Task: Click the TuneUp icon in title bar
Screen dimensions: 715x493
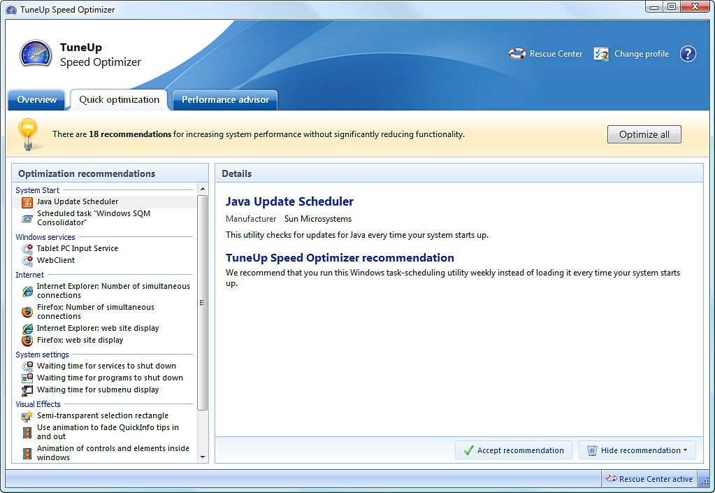Action: [11, 10]
